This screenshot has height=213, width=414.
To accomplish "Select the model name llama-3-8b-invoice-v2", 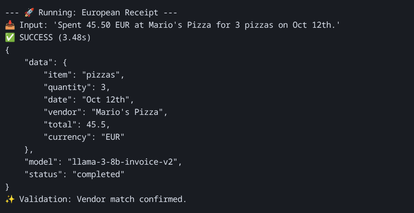I will 124,161.
